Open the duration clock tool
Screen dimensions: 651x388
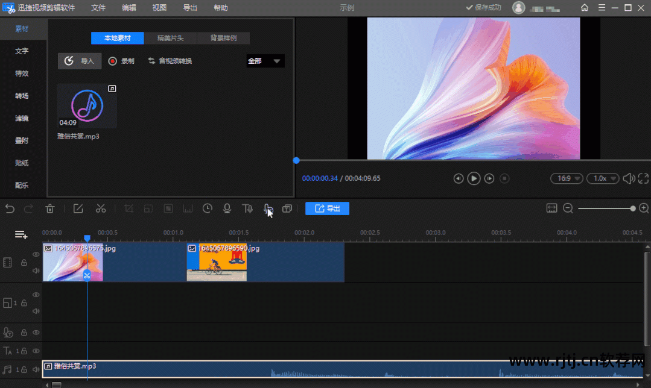[x=208, y=208]
